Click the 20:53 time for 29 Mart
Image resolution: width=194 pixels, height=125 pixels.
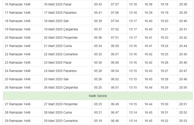pos(183,121)
